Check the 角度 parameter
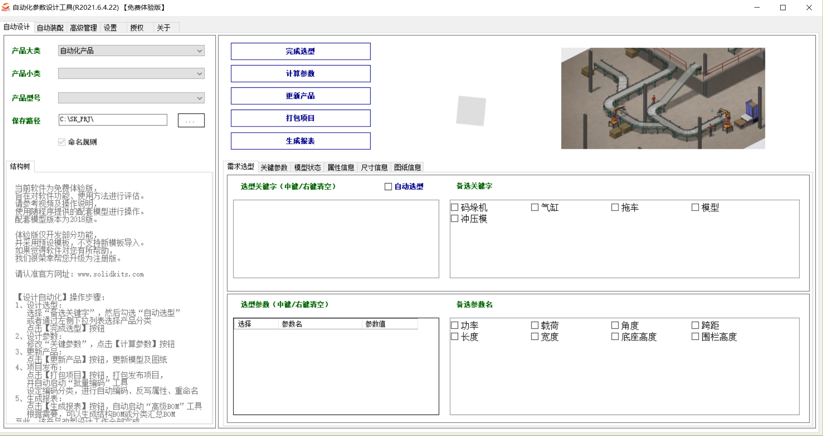823x436 pixels. coord(615,325)
